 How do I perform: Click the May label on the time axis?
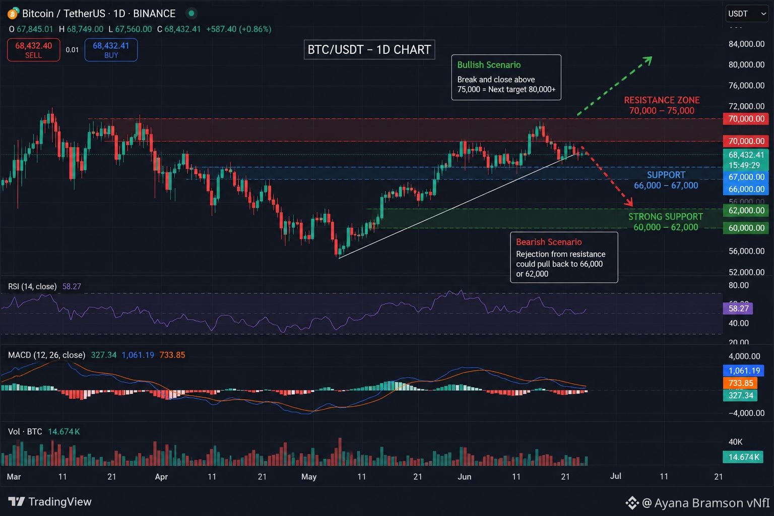tap(309, 476)
